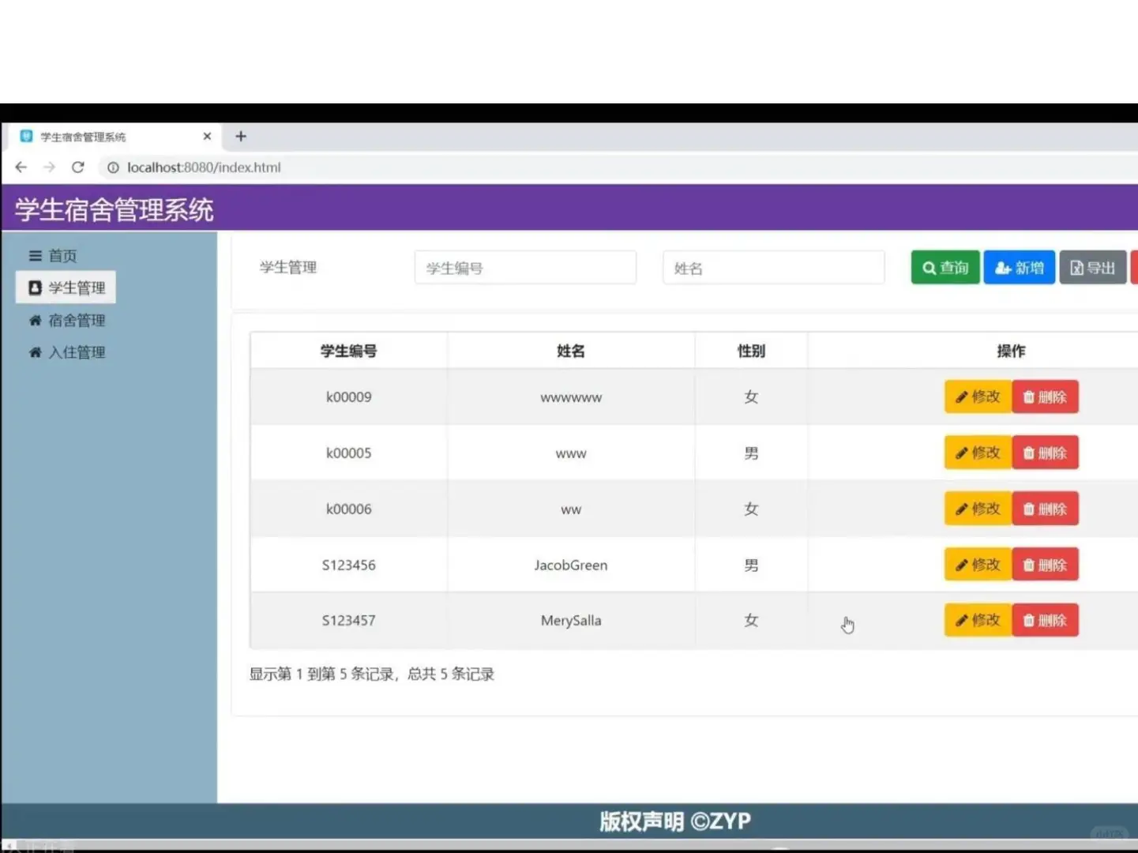Click the document icon on 导出 button
The width and height of the screenshot is (1138, 853).
1079,267
